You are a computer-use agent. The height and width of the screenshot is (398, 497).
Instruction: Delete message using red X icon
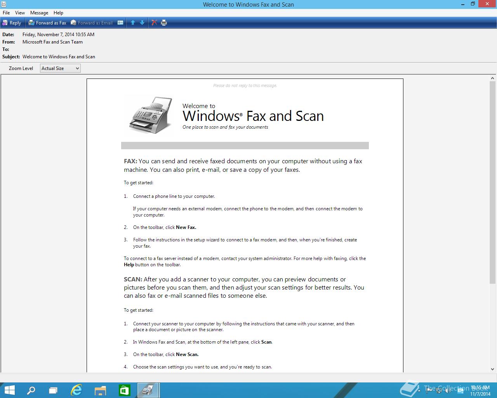pyautogui.click(x=154, y=23)
